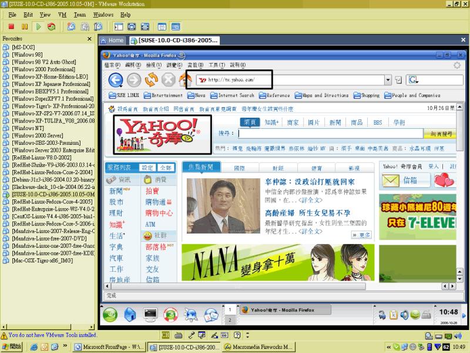The height and width of the screenshot is (353, 470).
Task: Select [Mandriva-Linux-free-2007-DVD] in Favorites
Action: point(49,238)
